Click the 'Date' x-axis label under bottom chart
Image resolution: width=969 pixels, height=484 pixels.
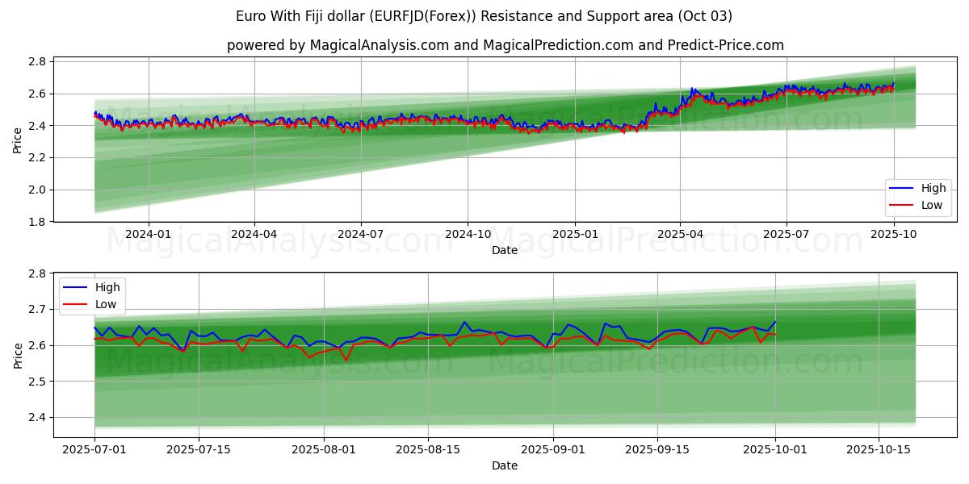point(505,465)
